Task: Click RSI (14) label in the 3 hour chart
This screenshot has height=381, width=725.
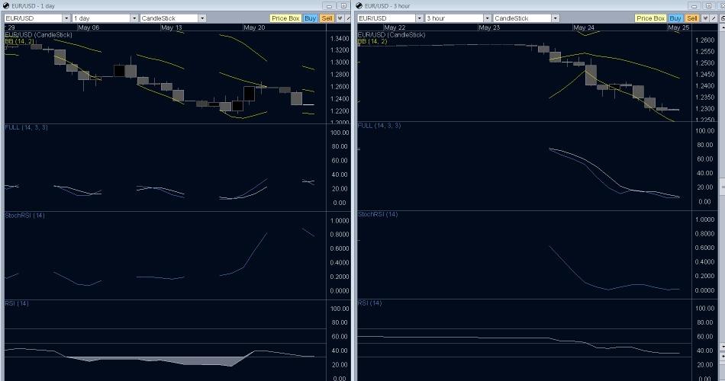Action: 369,303
